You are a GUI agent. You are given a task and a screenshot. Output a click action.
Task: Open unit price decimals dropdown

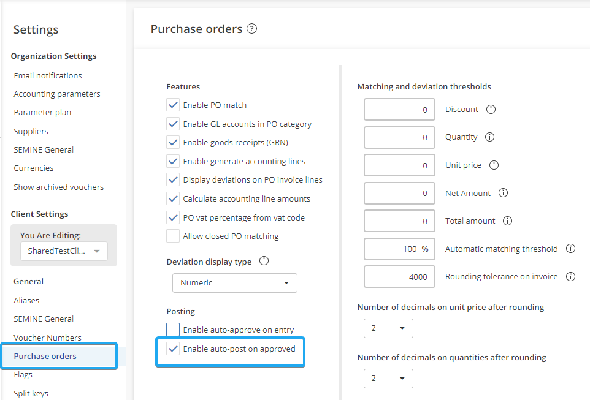[388, 328]
